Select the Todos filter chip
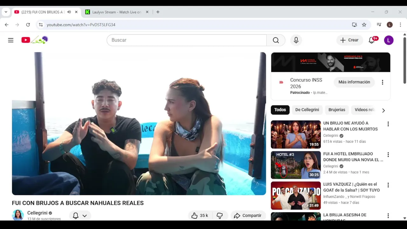This screenshot has width=407, height=229. (x=280, y=110)
